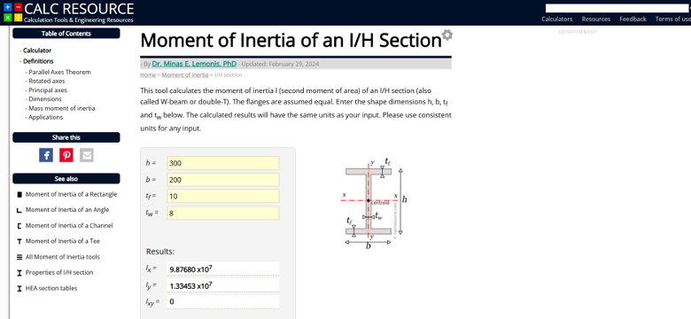Share page via email envelope icon
691x319 pixels.
[x=87, y=155]
